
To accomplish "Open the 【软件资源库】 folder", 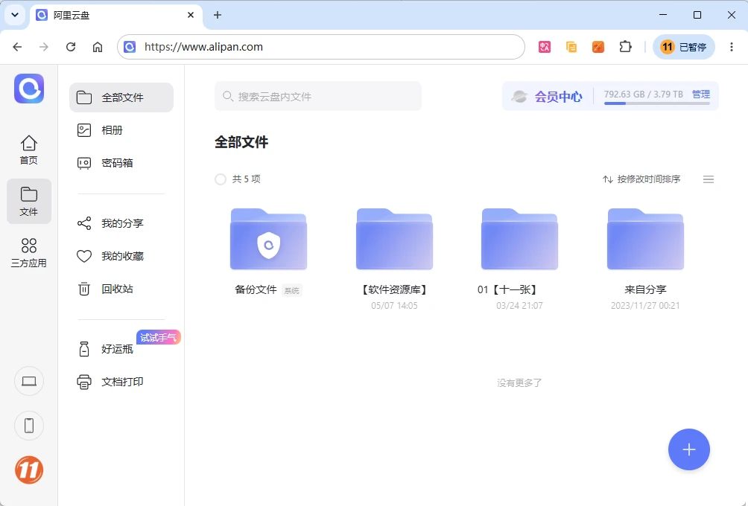I will (395, 239).
